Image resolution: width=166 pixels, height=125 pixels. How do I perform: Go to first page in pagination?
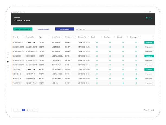[x=15, y=110]
